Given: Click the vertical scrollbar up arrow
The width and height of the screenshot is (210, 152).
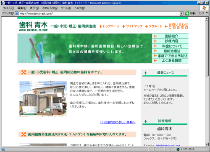Looking at the screenshot, I should click(x=207, y=19).
